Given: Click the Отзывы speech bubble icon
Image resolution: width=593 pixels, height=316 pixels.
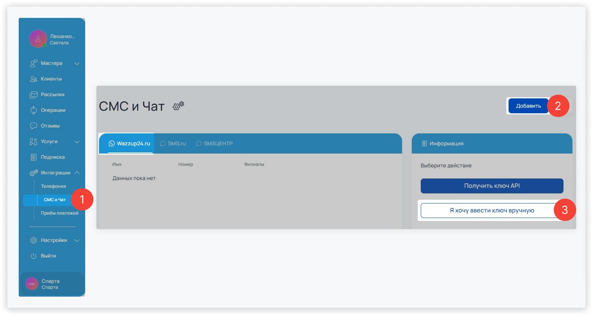Looking at the screenshot, I should (x=34, y=126).
